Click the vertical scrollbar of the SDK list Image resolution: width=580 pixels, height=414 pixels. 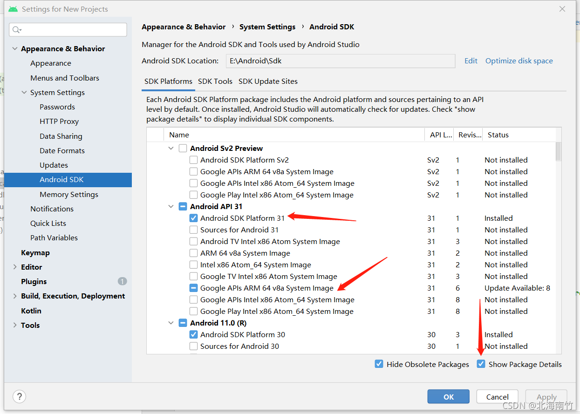(559, 151)
